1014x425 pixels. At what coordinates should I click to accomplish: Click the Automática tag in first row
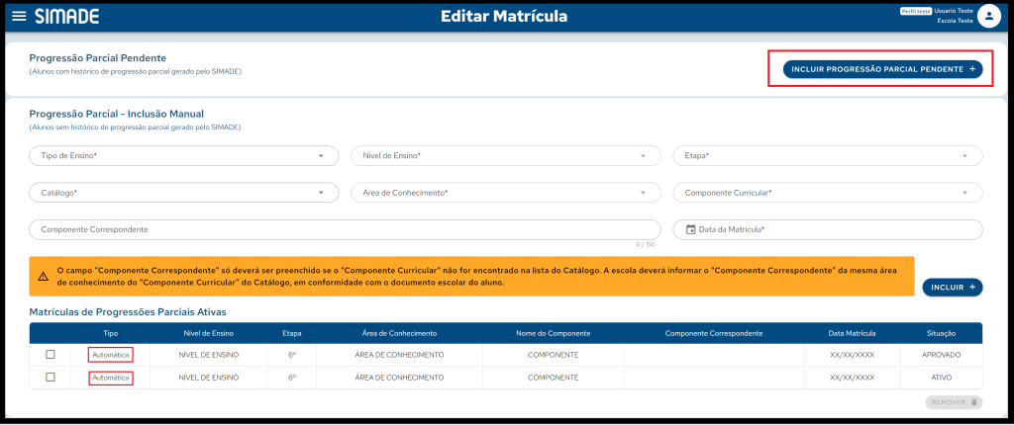point(110,354)
